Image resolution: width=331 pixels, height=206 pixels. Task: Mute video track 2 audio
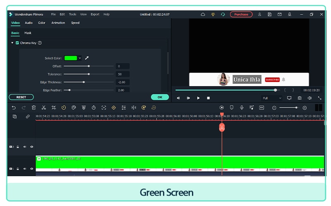tap(25, 147)
